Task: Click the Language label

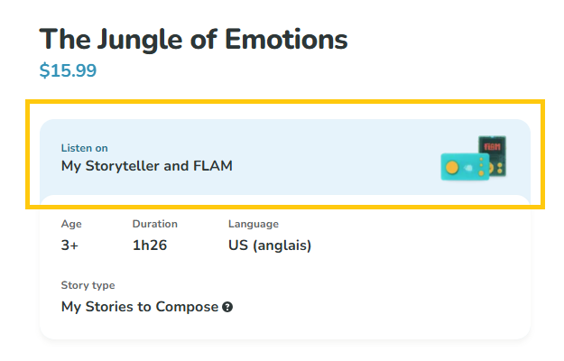Action: (254, 224)
